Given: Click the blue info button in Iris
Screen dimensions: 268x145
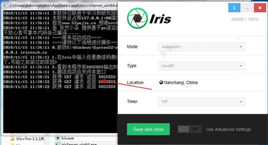Looking at the screenshot, I should point(234,7).
